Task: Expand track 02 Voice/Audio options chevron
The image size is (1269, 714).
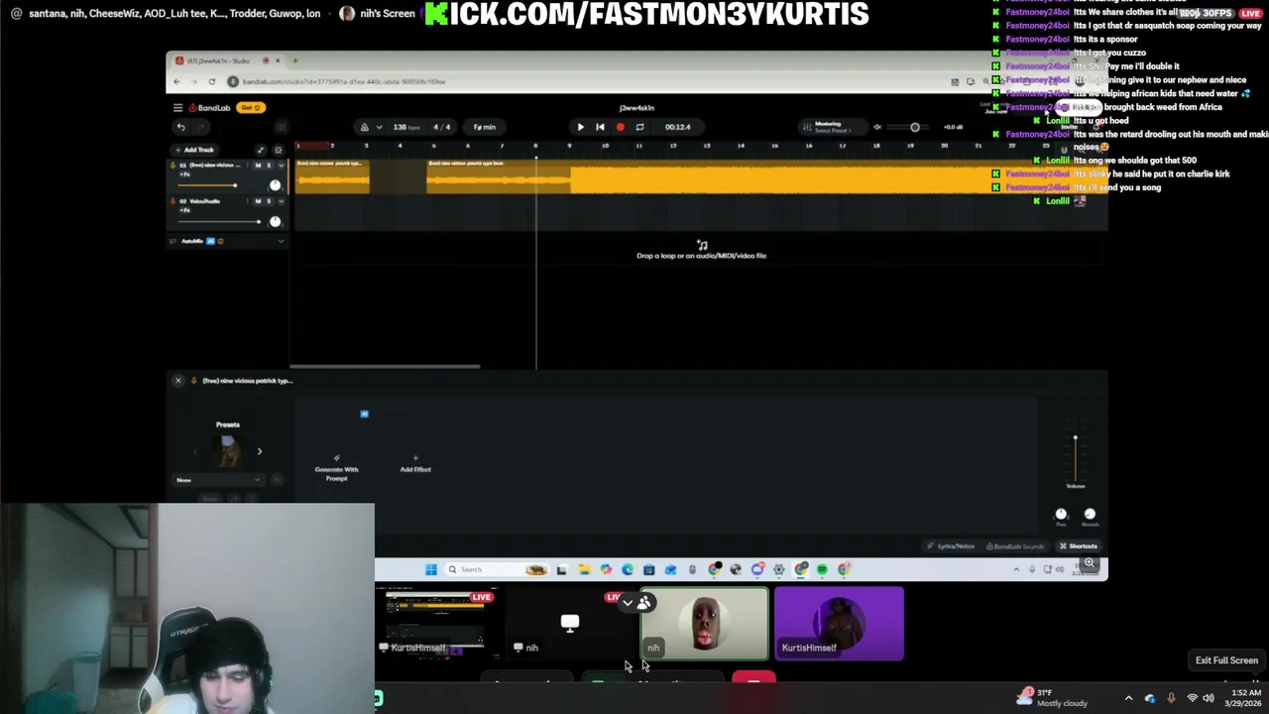Action: click(281, 201)
